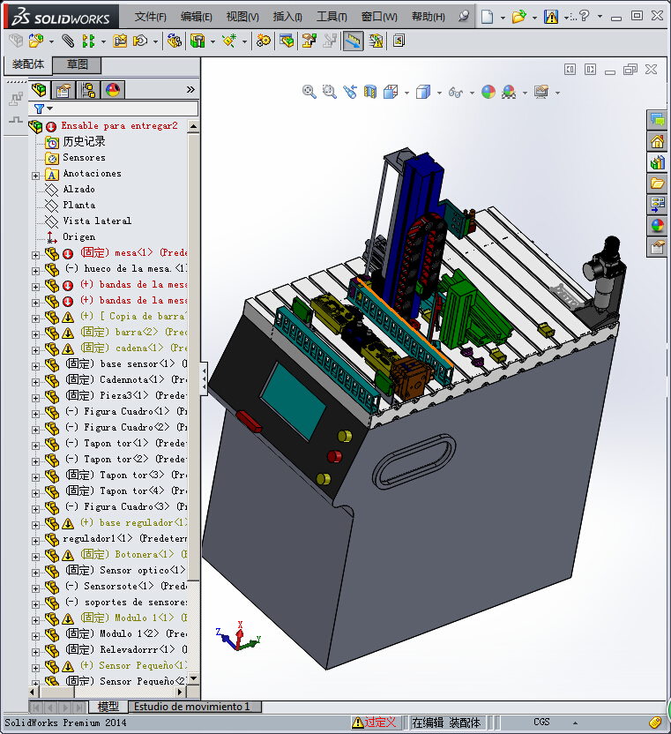Image resolution: width=671 pixels, height=734 pixels.
Task: Open the ConfigurationManager tab icon
Action: point(88,89)
